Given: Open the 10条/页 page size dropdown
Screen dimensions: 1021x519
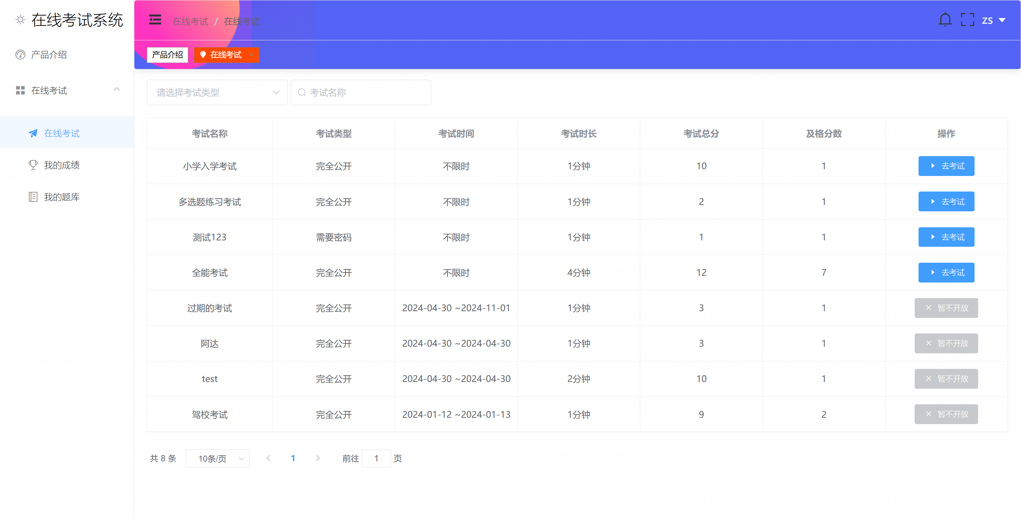Looking at the screenshot, I should (x=217, y=458).
